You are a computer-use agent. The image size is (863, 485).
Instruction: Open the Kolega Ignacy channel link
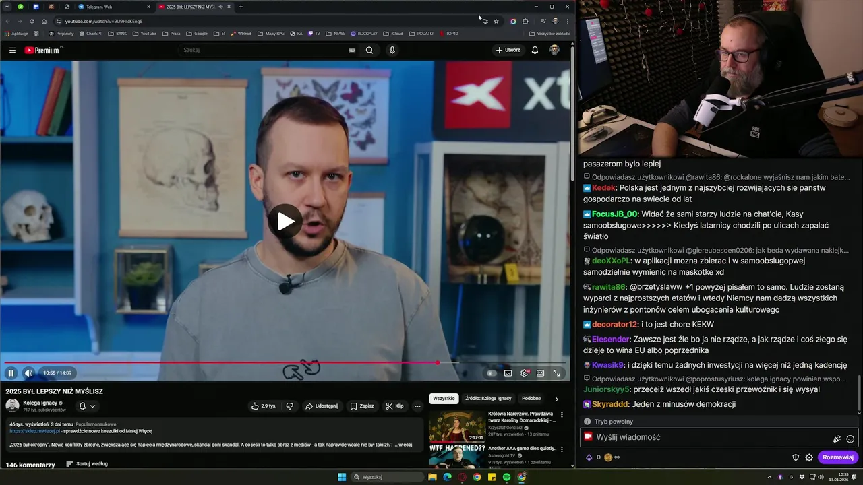[40, 403]
